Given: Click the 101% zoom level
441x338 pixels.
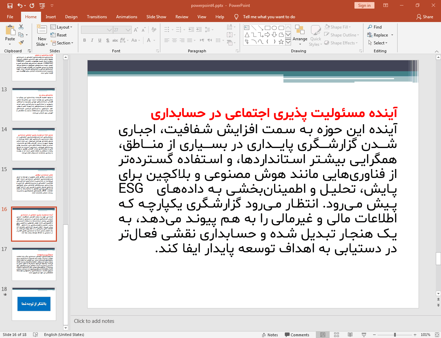Looking at the screenshot, I should [425, 335].
